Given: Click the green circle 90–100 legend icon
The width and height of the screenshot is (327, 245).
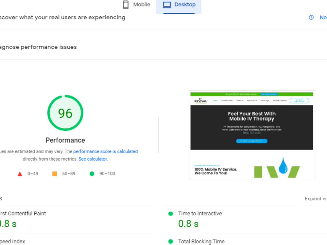Looking at the screenshot, I should click(x=92, y=173).
